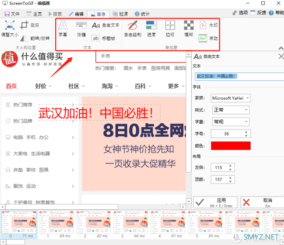The height and width of the screenshot is (245, 284).
Task: Click the 文本 text input field
Action: [239, 77]
